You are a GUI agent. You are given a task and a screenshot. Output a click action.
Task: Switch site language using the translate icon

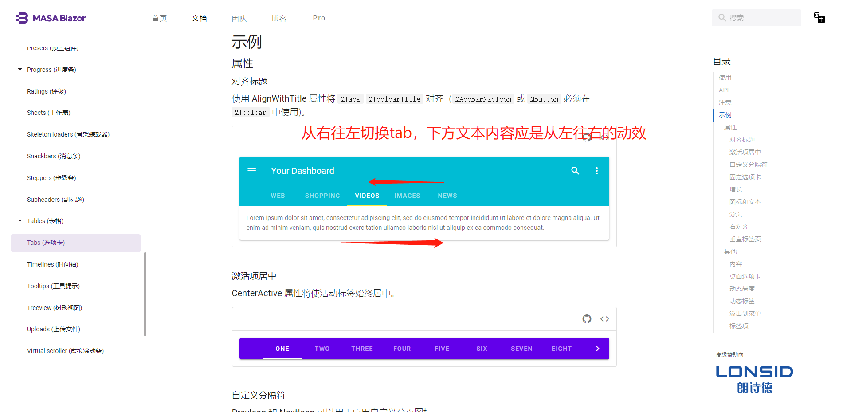819,17
